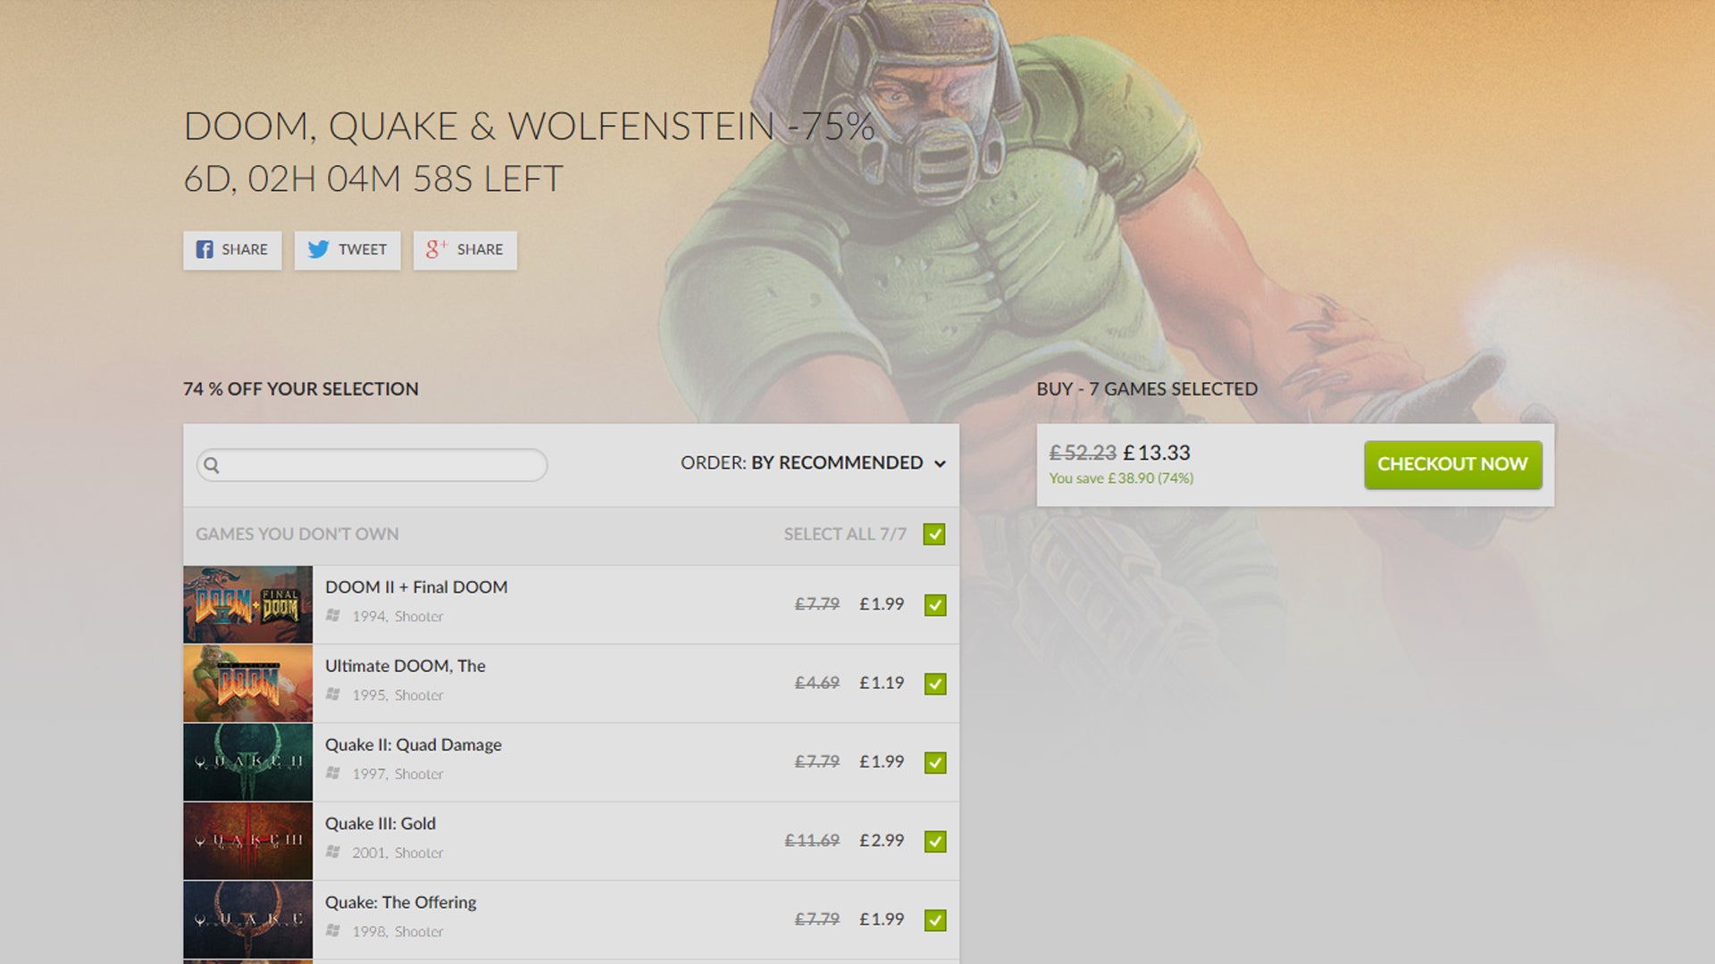Click Windows icon under Quake III: Gold
This screenshot has width=1715, height=964.
333,852
